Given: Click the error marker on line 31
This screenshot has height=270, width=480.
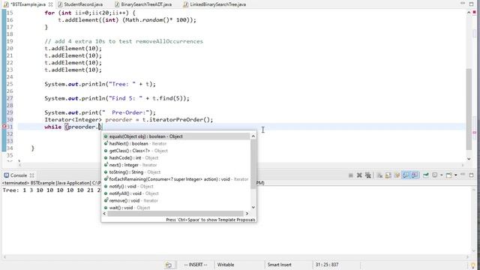Looking at the screenshot, I should click(4, 127).
